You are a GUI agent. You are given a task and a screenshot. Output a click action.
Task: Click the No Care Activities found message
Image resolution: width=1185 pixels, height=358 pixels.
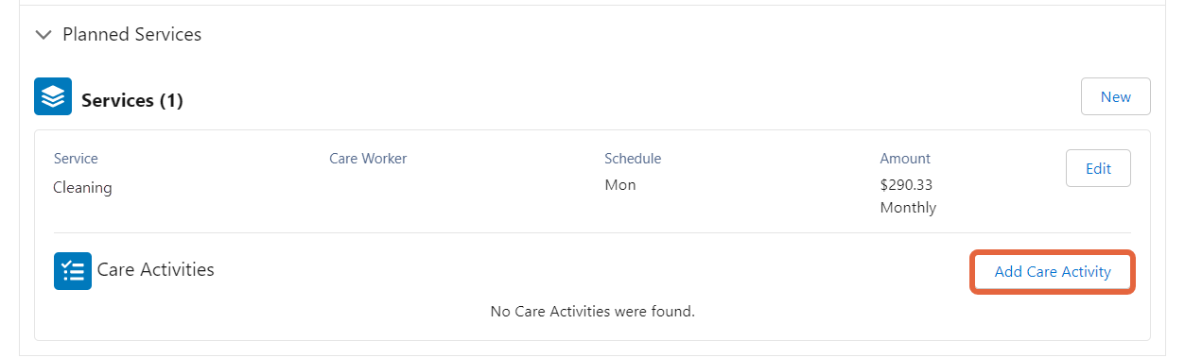click(593, 311)
